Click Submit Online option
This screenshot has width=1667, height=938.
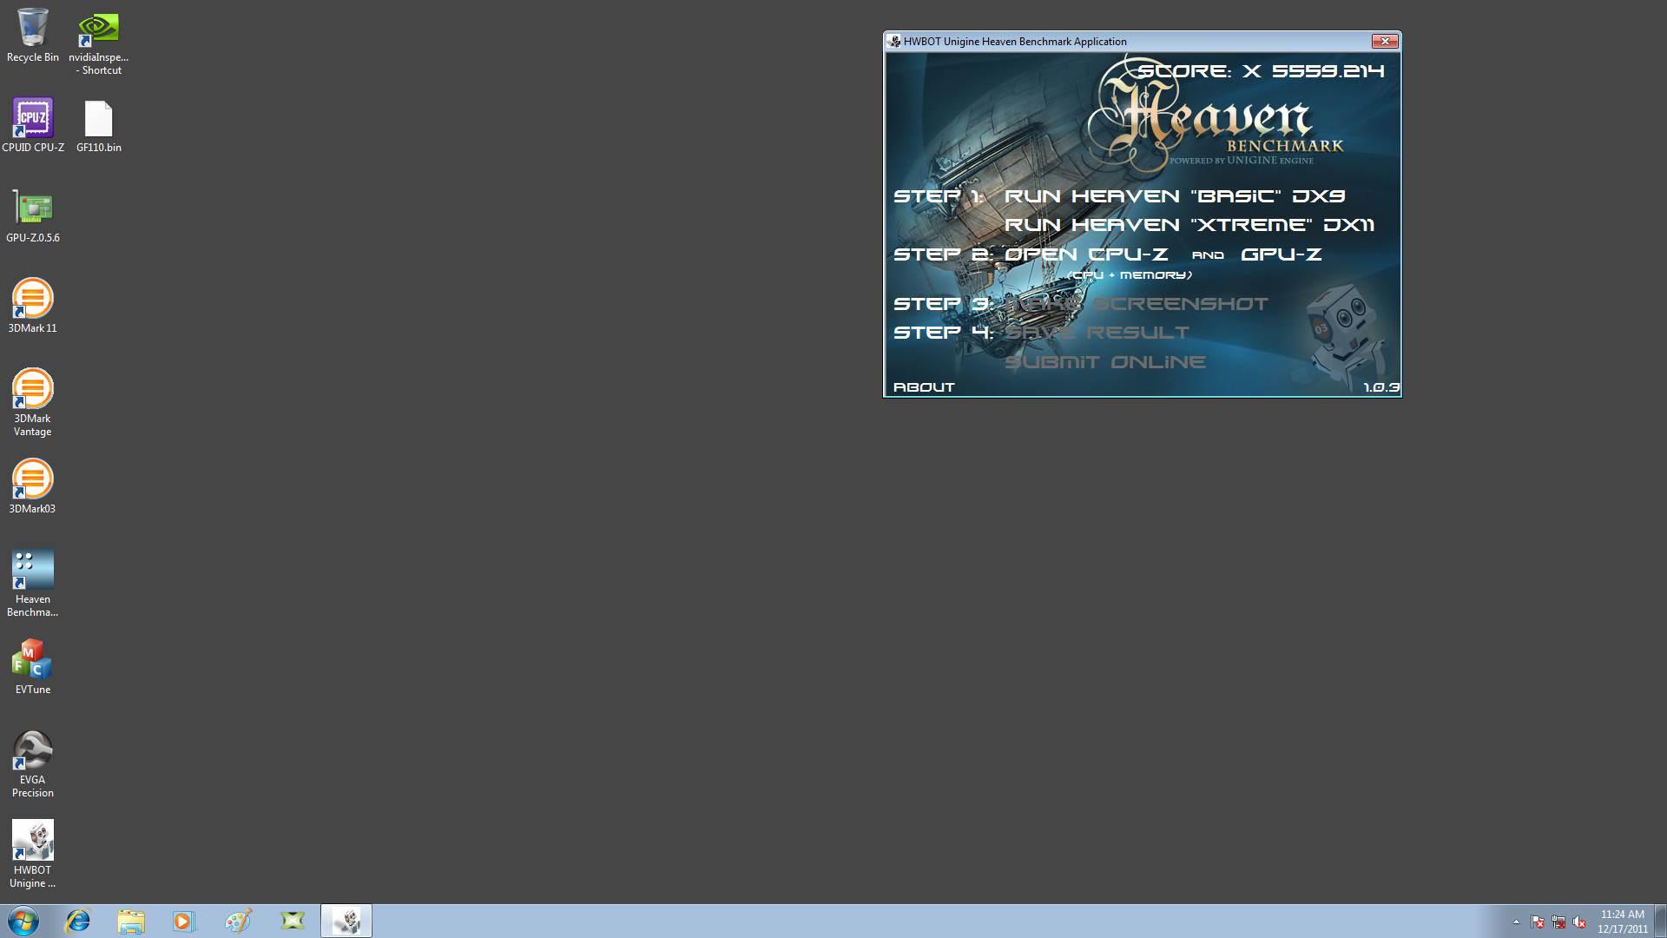[1105, 362]
